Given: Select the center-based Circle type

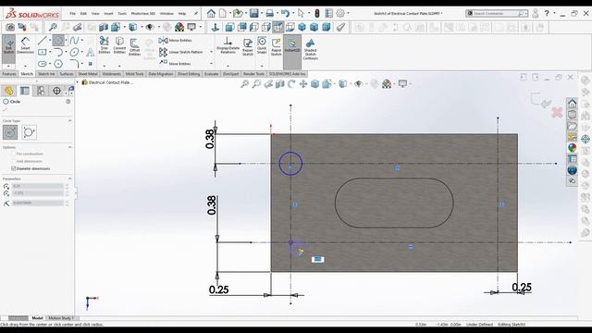Looking at the screenshot, I should (x=10, y=132).
